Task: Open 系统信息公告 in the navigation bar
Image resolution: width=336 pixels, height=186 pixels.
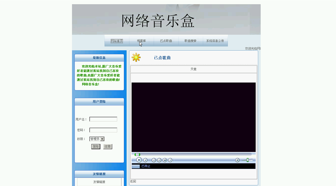Action: pos(215,41)
